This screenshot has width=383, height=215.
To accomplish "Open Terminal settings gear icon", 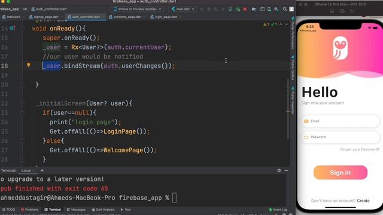I will click(279, 170).
